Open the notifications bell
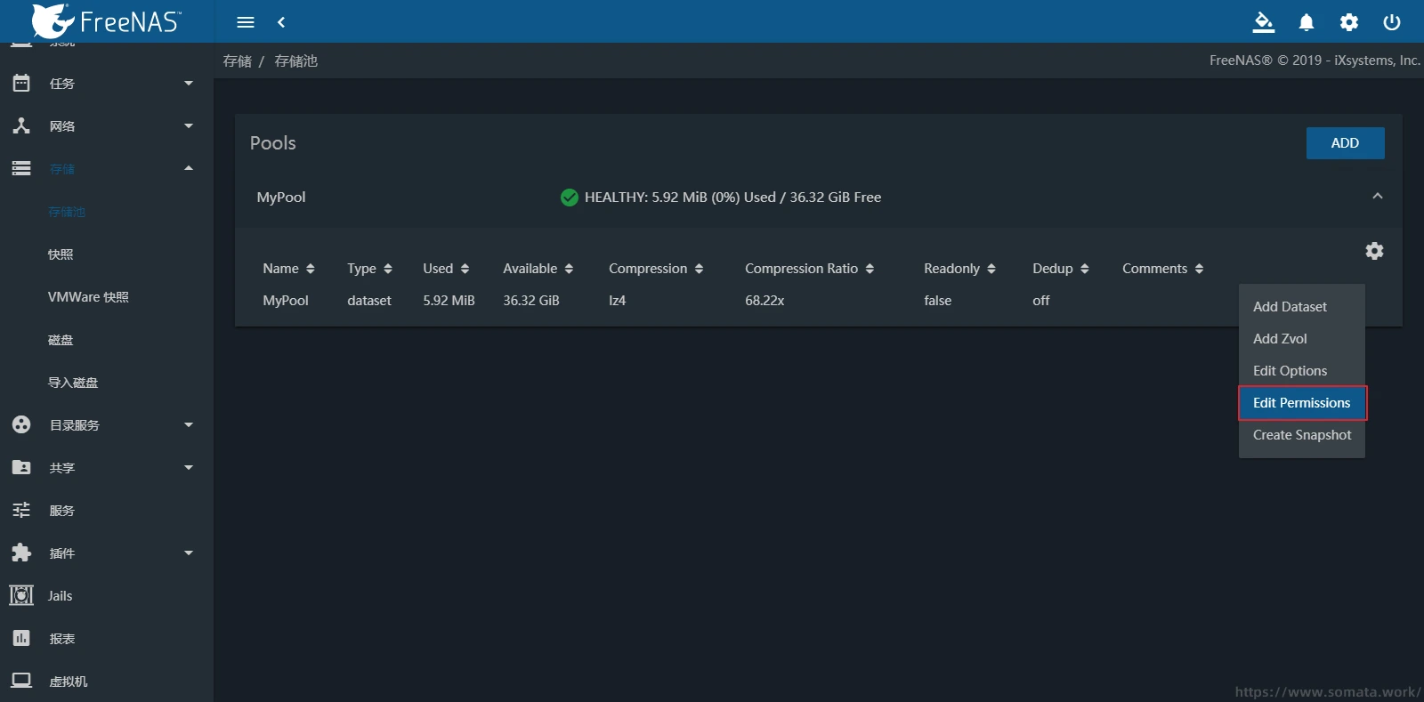This screenshot has width=1424, height=702. [1306, 22]
